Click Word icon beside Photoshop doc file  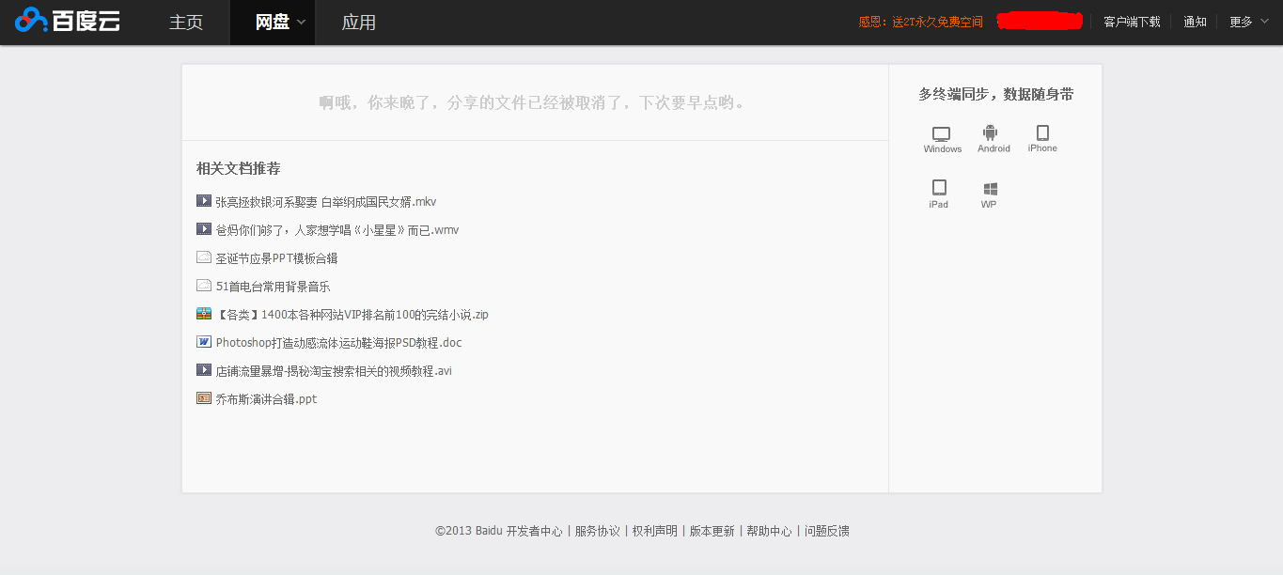pyautogui.click(x=204, y=342)
